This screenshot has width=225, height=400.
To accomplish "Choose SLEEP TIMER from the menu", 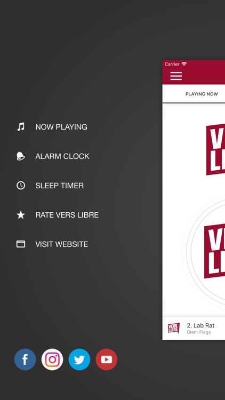I will [x=59, y=186].
